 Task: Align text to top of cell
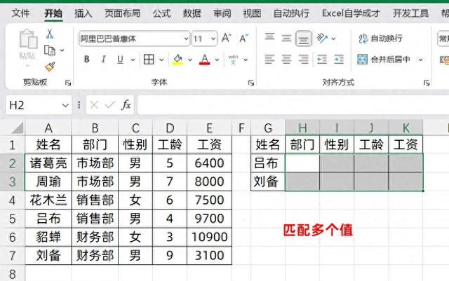[269, 38]
